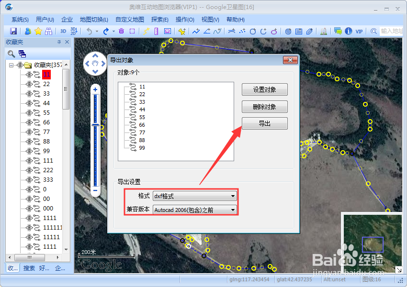
Task: Open the 格式 dxf格式 dropdown
Action: pos(195,196)
